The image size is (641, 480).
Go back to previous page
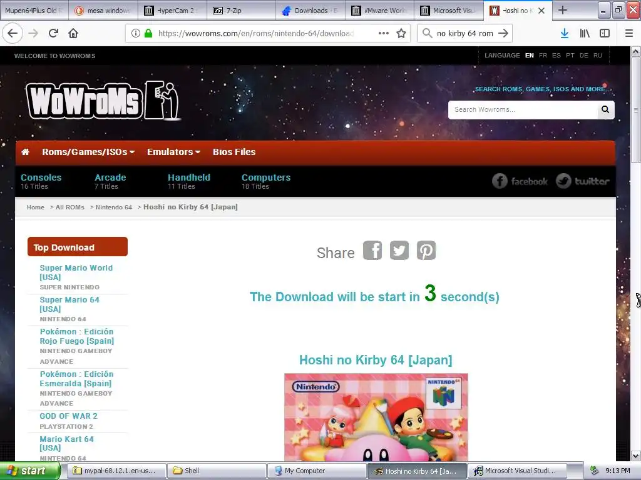13,34
